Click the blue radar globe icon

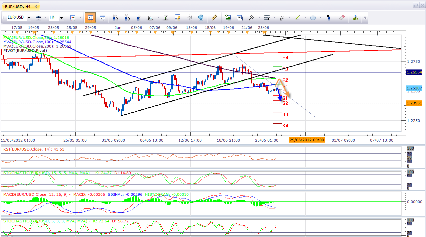(x=201, y=17)
